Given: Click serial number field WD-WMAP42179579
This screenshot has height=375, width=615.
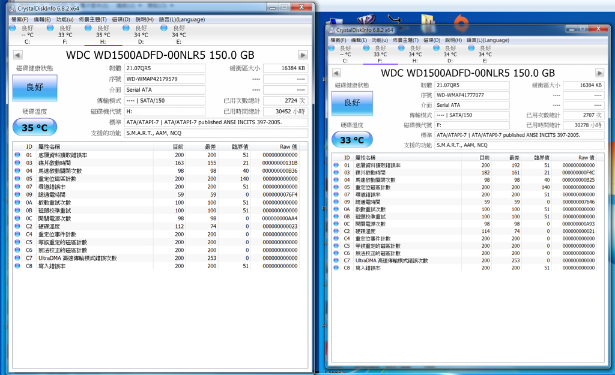Looking at the screenshot, I should coord(165,79).
